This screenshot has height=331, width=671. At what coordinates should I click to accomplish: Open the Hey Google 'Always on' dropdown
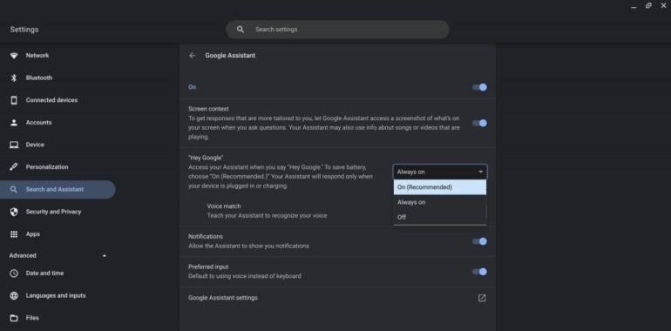click(440, 172)
